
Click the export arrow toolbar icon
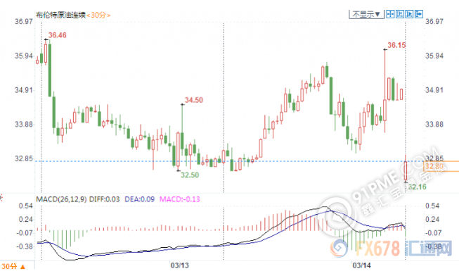(419, 14)
